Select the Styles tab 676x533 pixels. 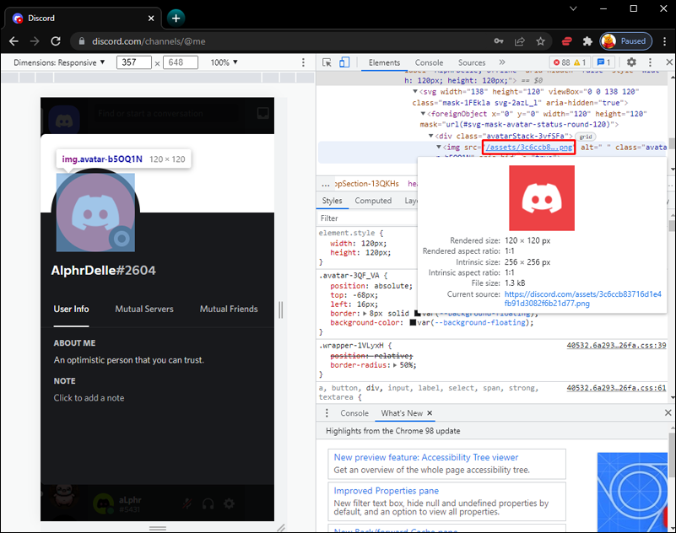pyautogui.click(x=332, y=201)
